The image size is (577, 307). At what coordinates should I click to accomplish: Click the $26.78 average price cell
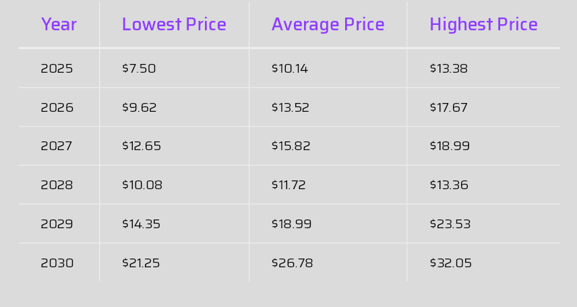[293, 263]
